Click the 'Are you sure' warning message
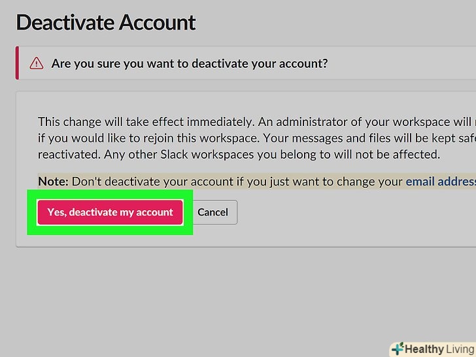 pos(190,64)
